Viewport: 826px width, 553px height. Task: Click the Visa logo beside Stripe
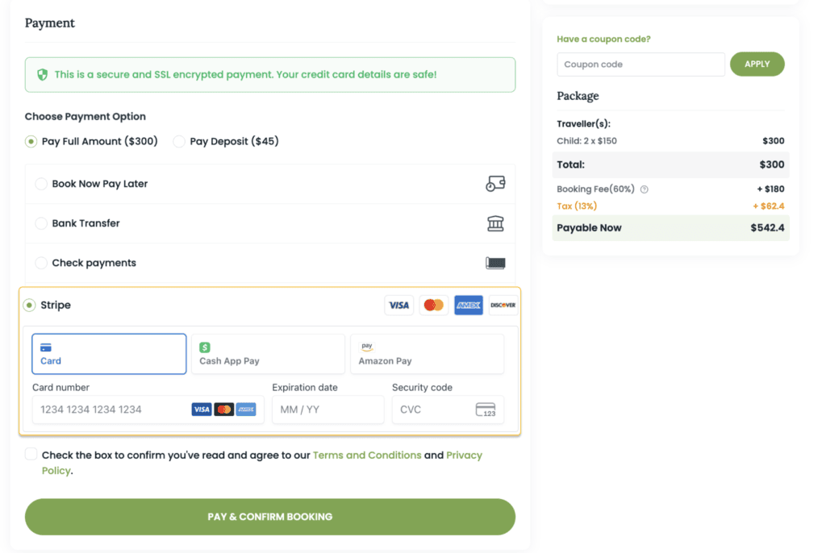point(398,305)
